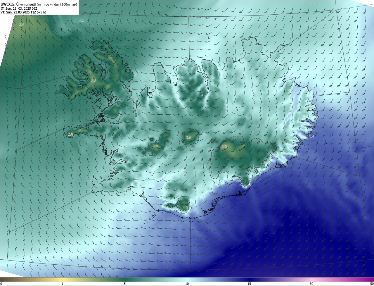Click the map title "Úrkomumætti (mm) og vindur í 100m hæð"
The image size is (374, 286).
(46, 4)
